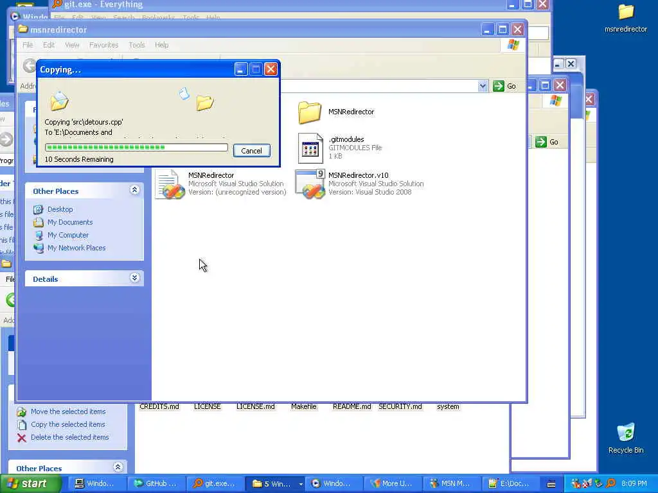This screenshot has height=493, width=658.
Task: Open the File menu in msnredirector window
Action: [28, 45]
